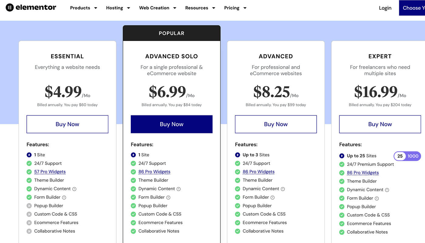The height and width of the screenshot is (243, 425).
Task: Click gray X icon beside Essential Popup Builder
Action: (x=29, y=206)
